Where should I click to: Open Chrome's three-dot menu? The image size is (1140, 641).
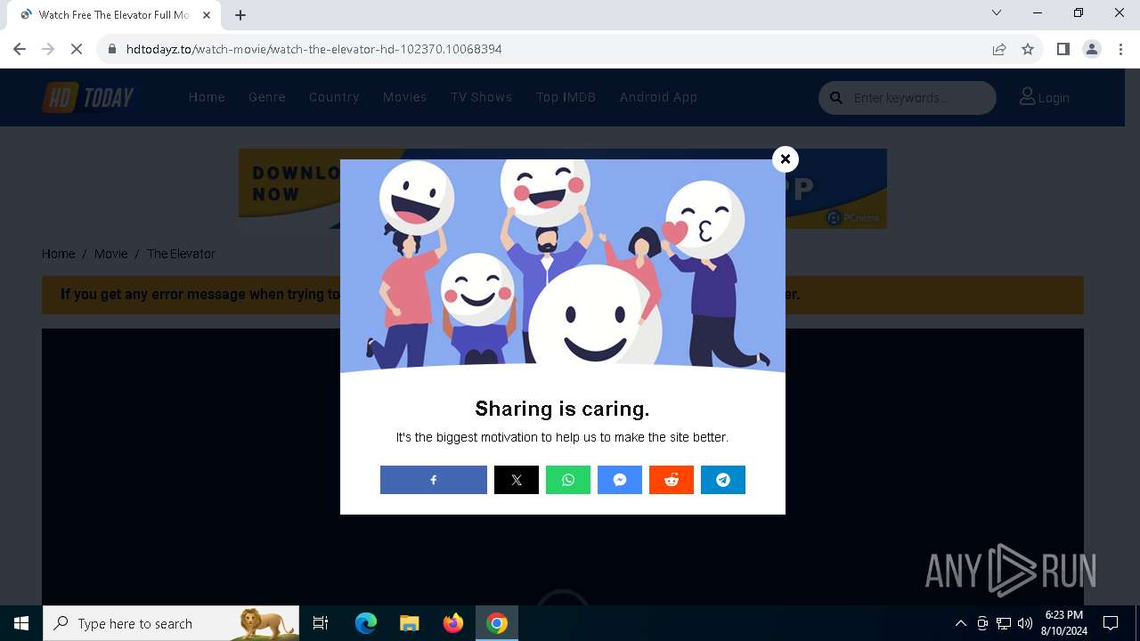point(1120,49)
